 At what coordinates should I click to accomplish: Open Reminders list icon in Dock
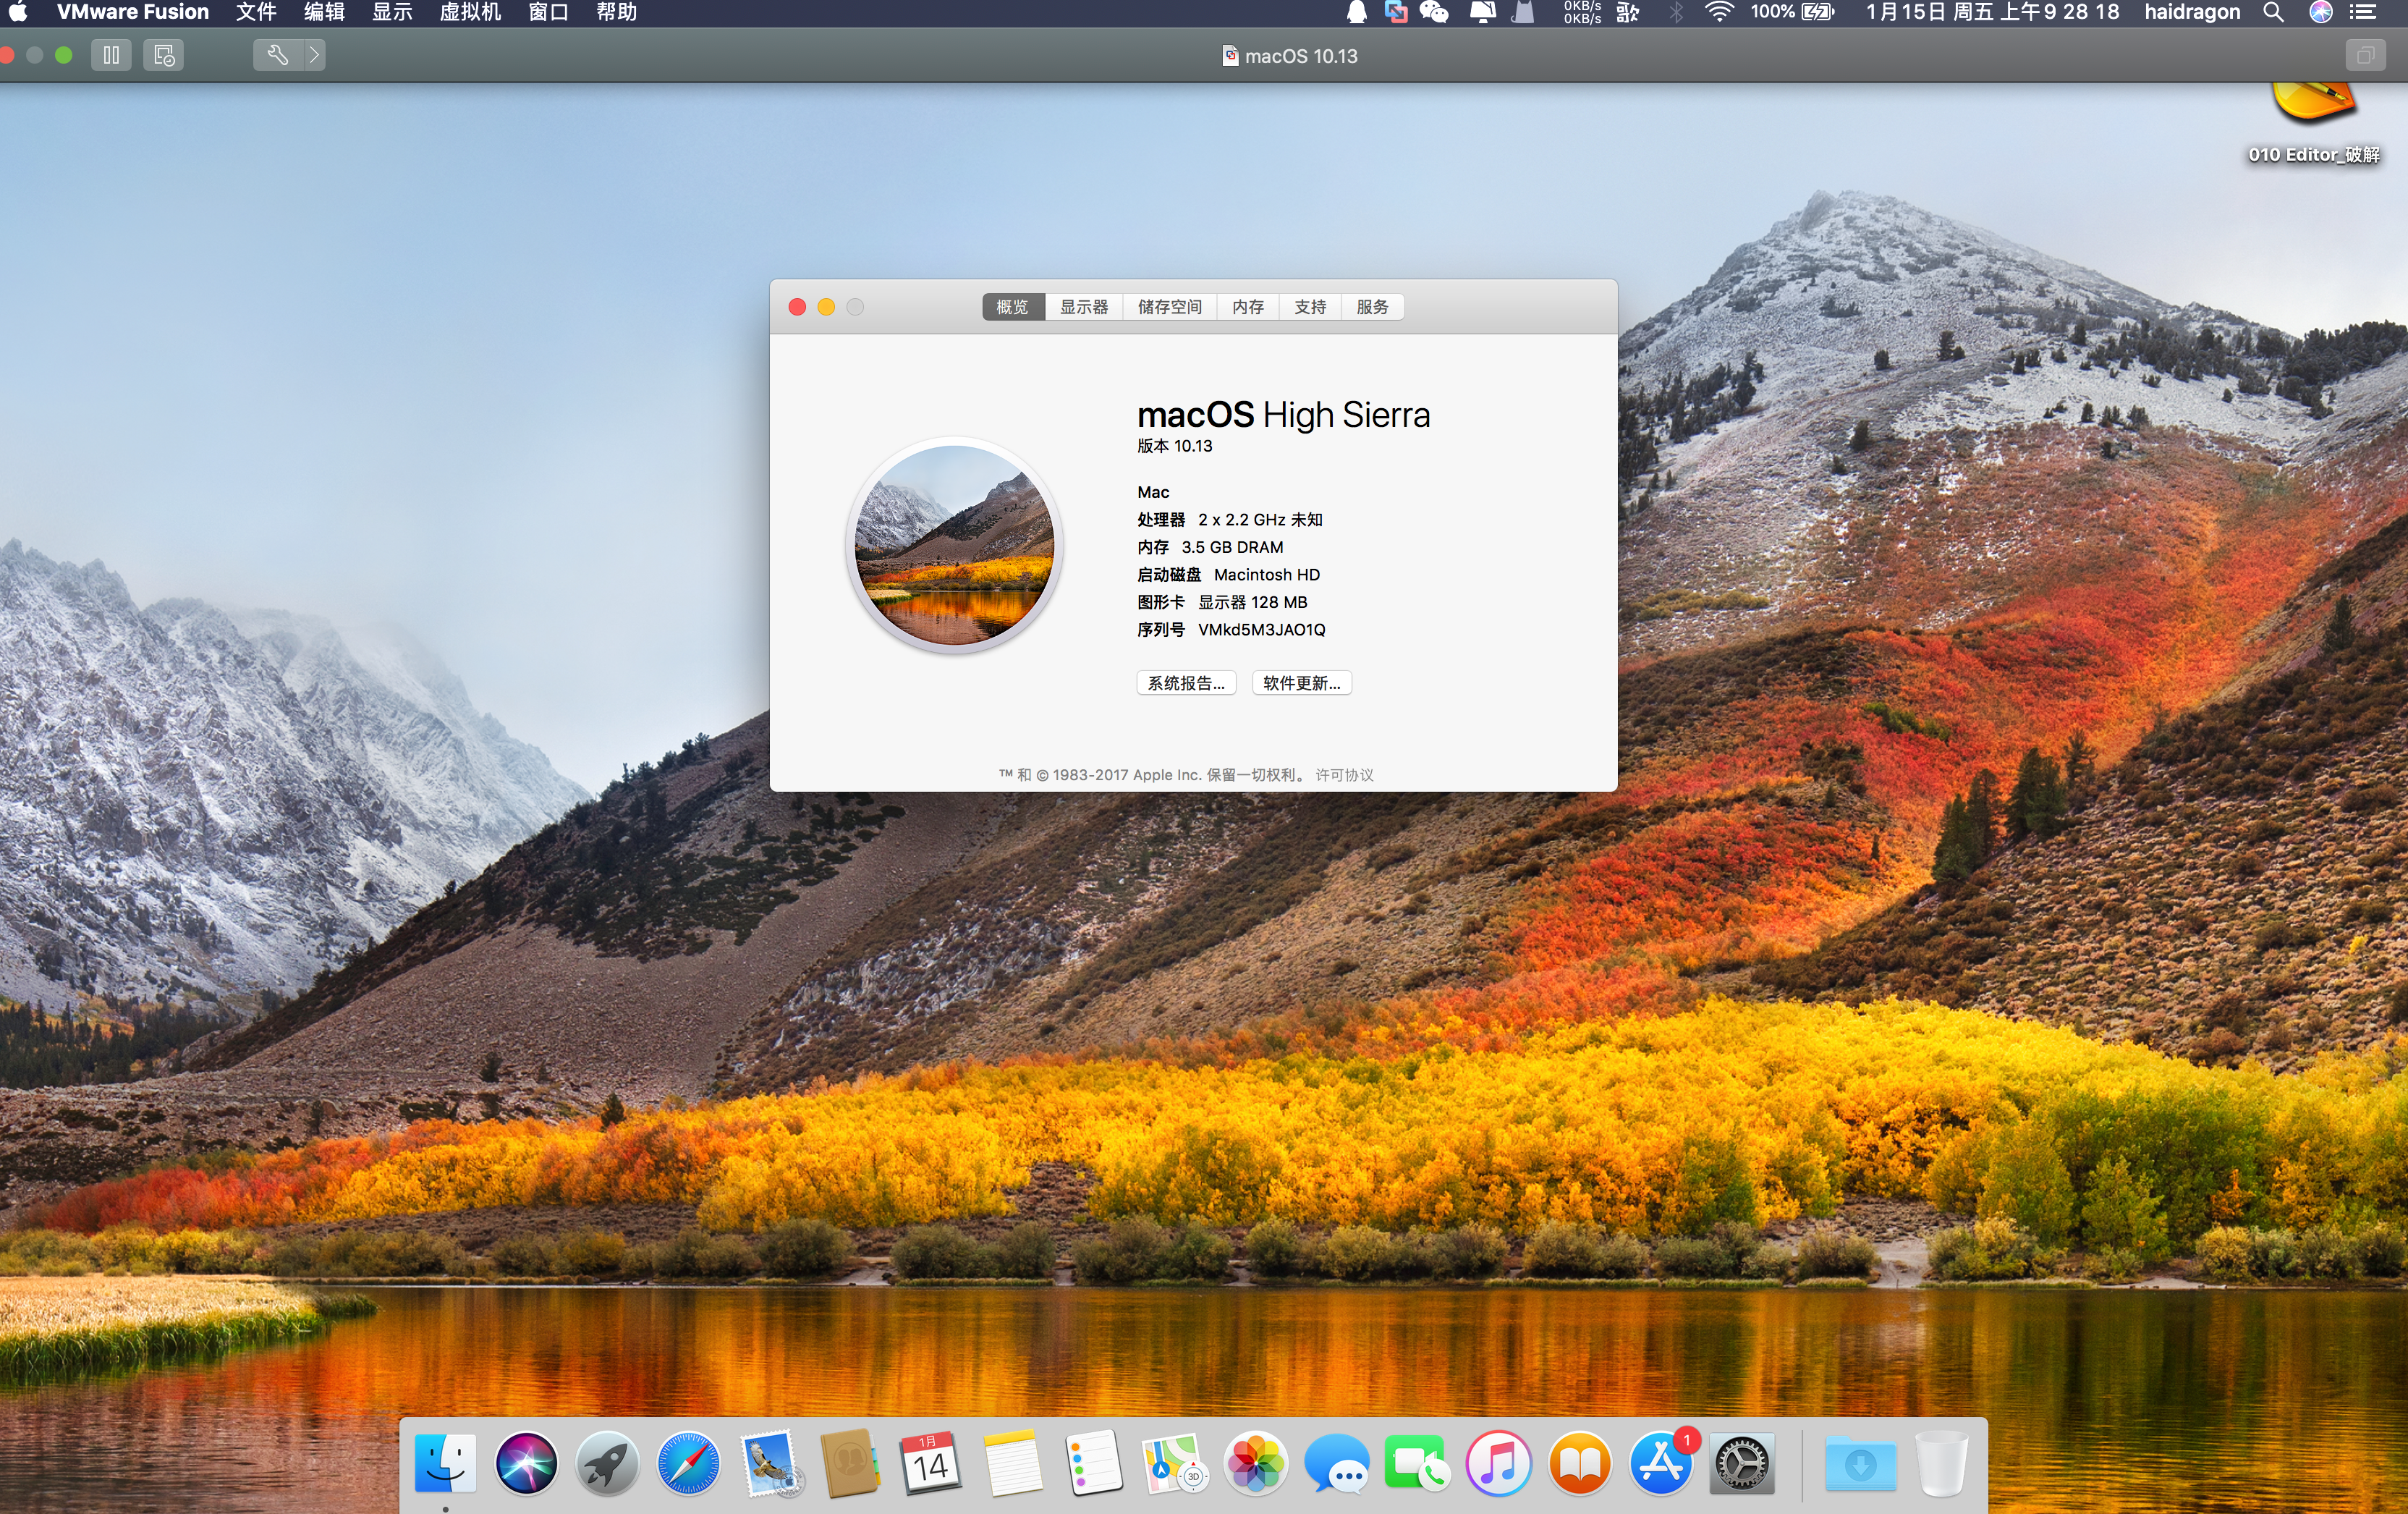coord(1094,1464)
